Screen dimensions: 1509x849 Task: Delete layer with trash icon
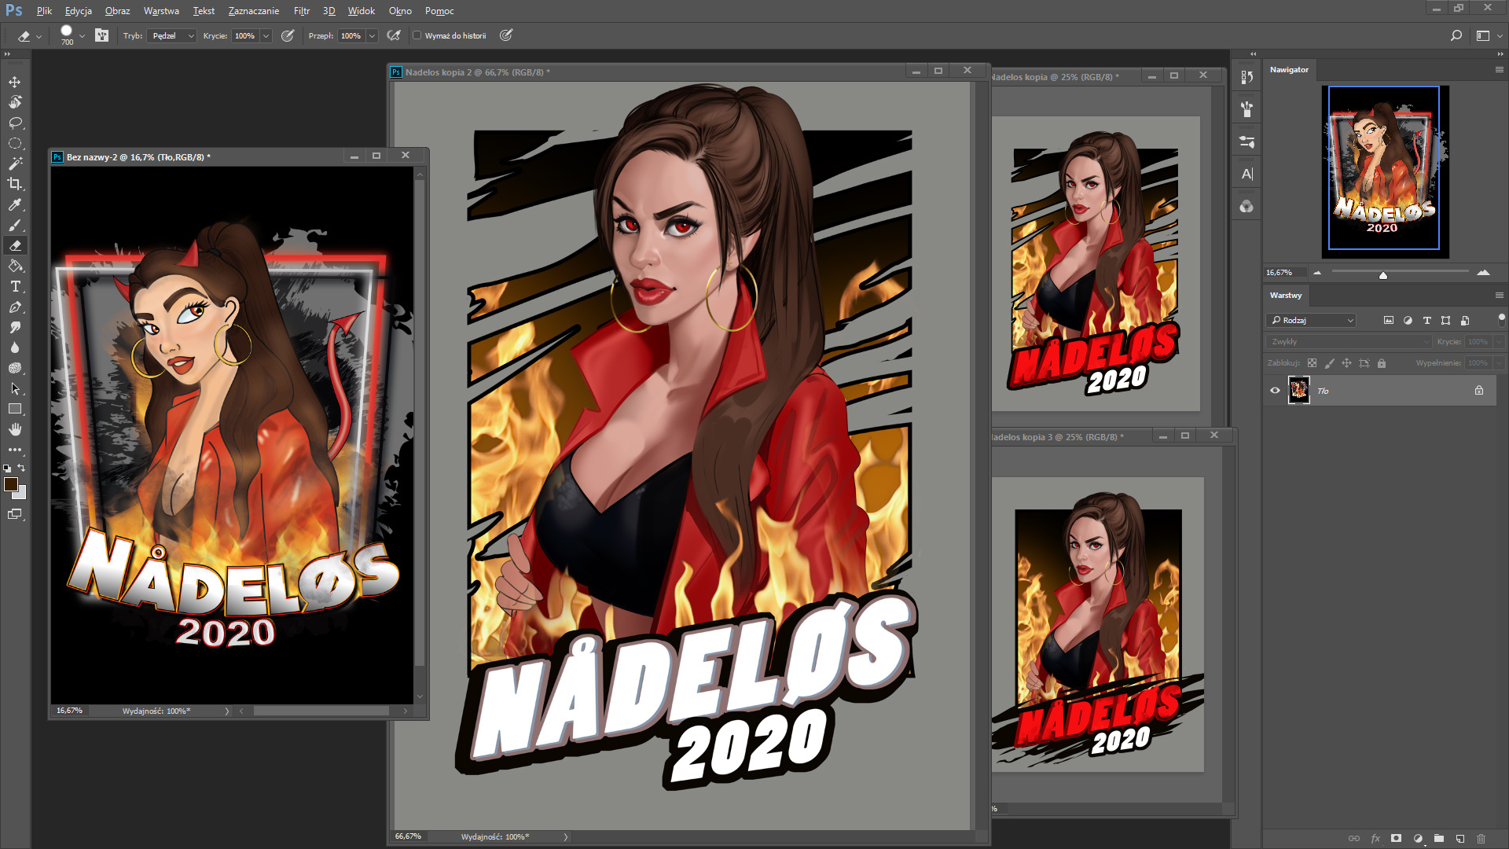click(x=1481, y=839)
